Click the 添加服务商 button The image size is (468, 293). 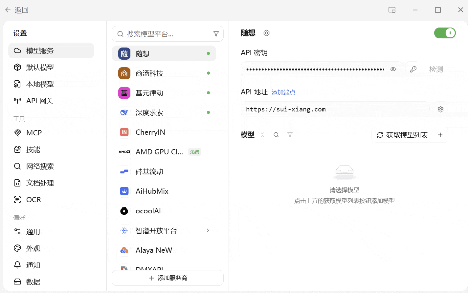(167, 278)
